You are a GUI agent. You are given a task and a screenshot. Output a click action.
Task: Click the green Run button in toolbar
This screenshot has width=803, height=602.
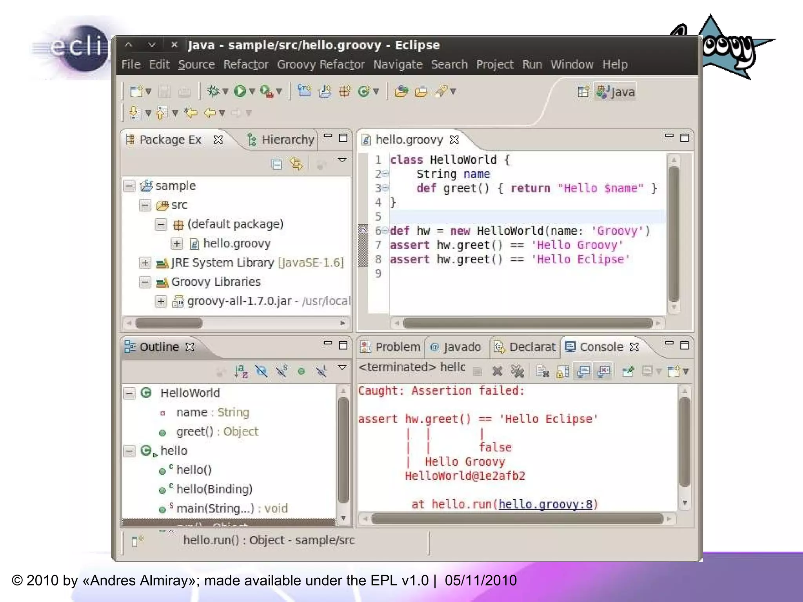pyautogui.click(x=240, y=91)
